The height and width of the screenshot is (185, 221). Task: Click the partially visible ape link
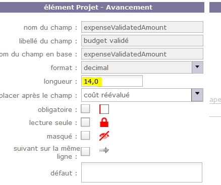[215, 100]
